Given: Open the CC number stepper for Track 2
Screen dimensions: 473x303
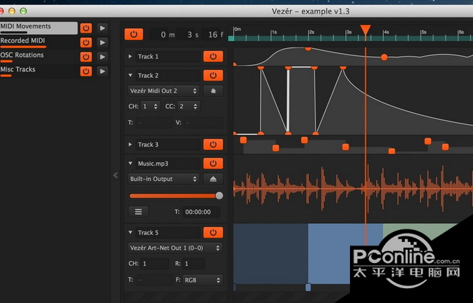Looking at the screenshot, I should click(x=189, y=107).
